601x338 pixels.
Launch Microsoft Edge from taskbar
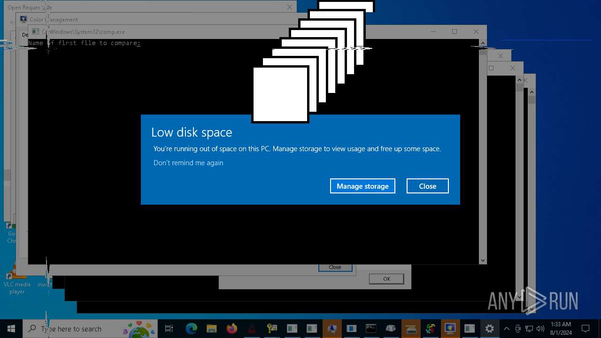191,329
